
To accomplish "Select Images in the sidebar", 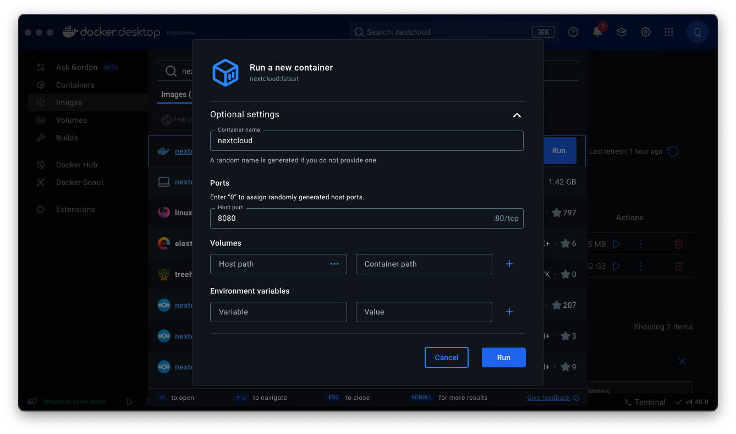I will [87, 102].
